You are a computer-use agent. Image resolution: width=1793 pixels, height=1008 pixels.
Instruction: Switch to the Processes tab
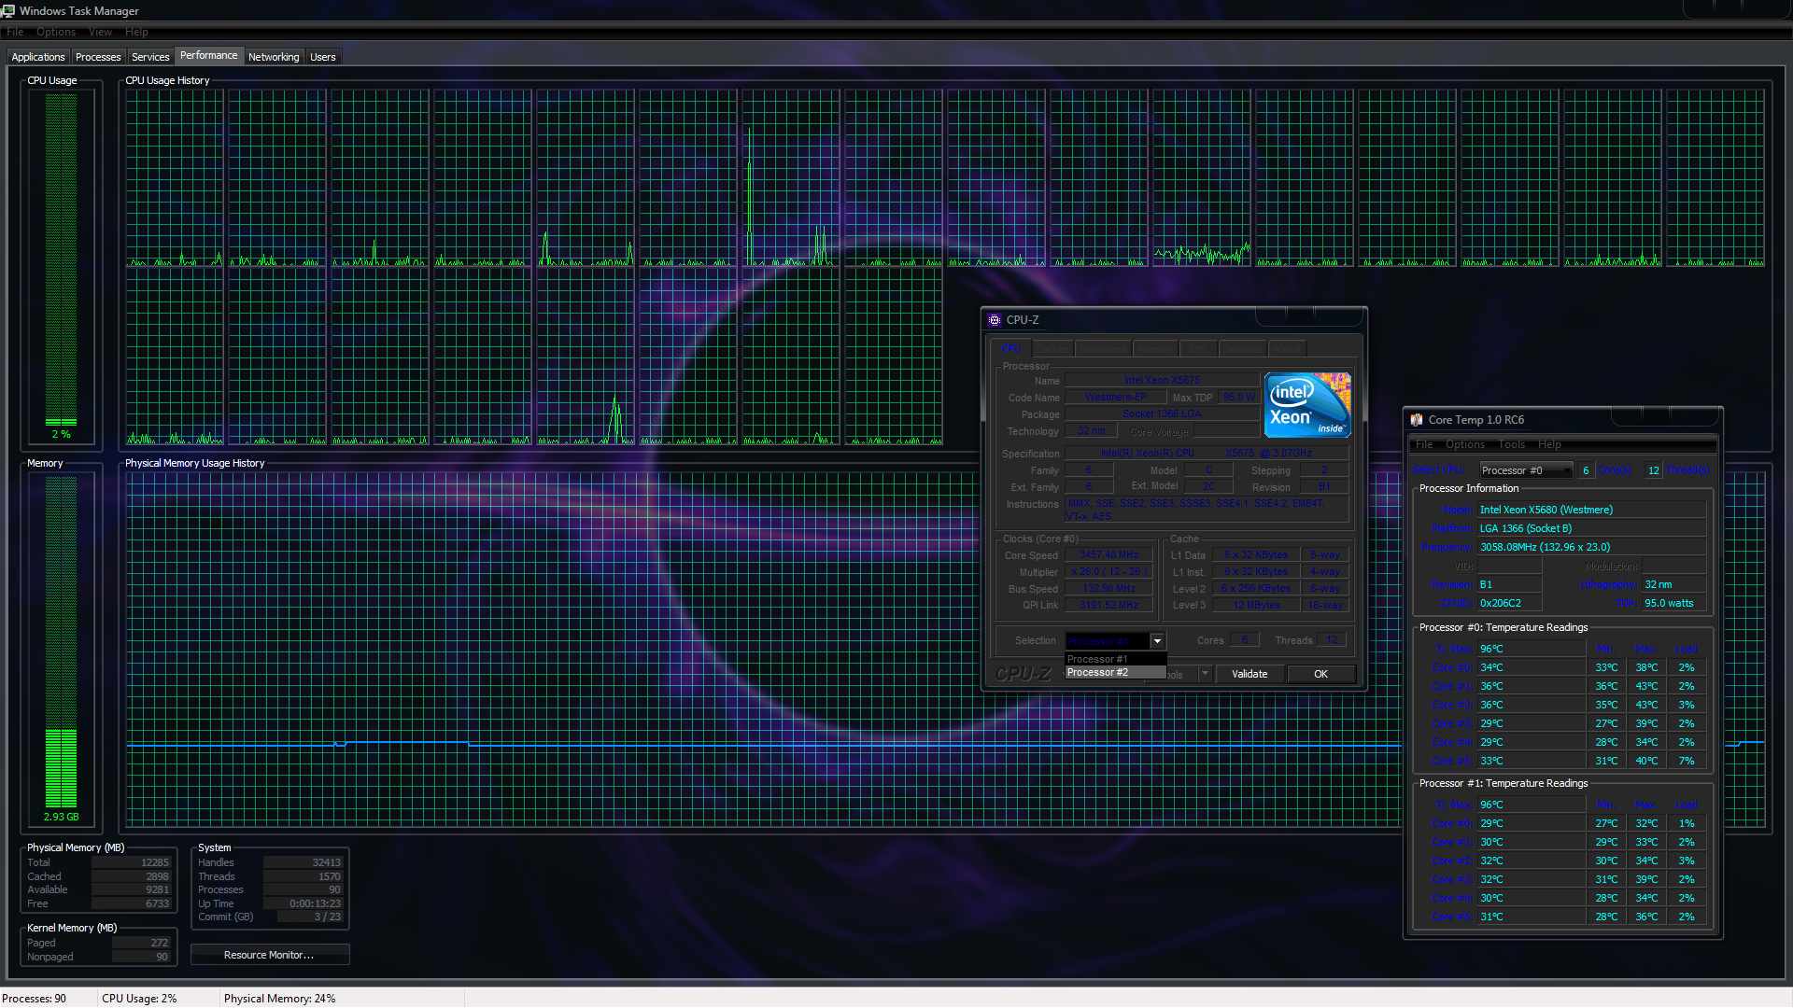(98, 57)
